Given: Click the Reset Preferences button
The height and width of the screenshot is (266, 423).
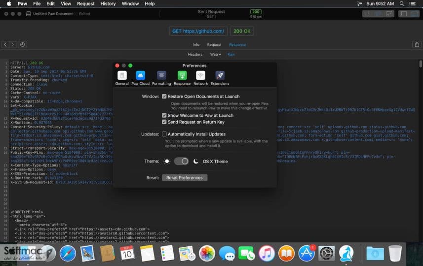Looking at the screenshot, I should click(185, 178).
